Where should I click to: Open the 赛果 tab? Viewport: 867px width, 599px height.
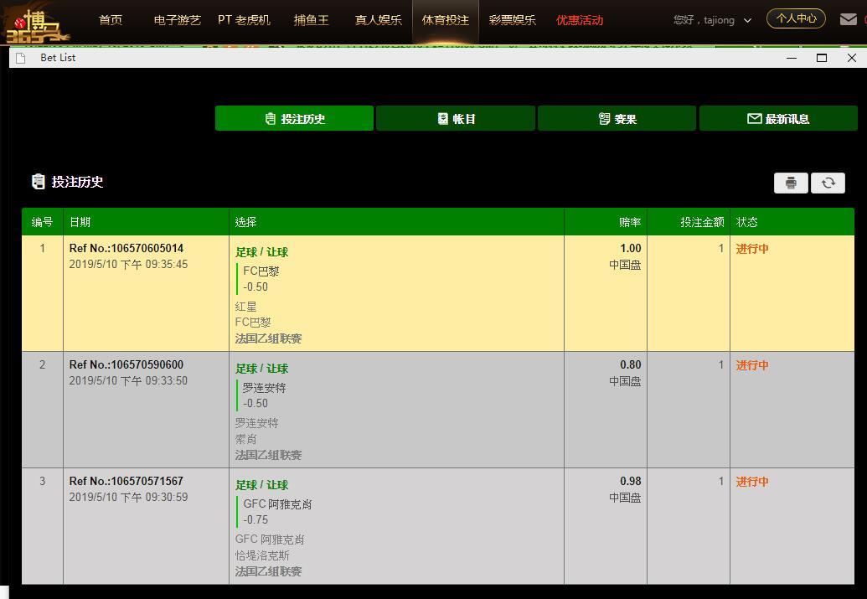617,118
